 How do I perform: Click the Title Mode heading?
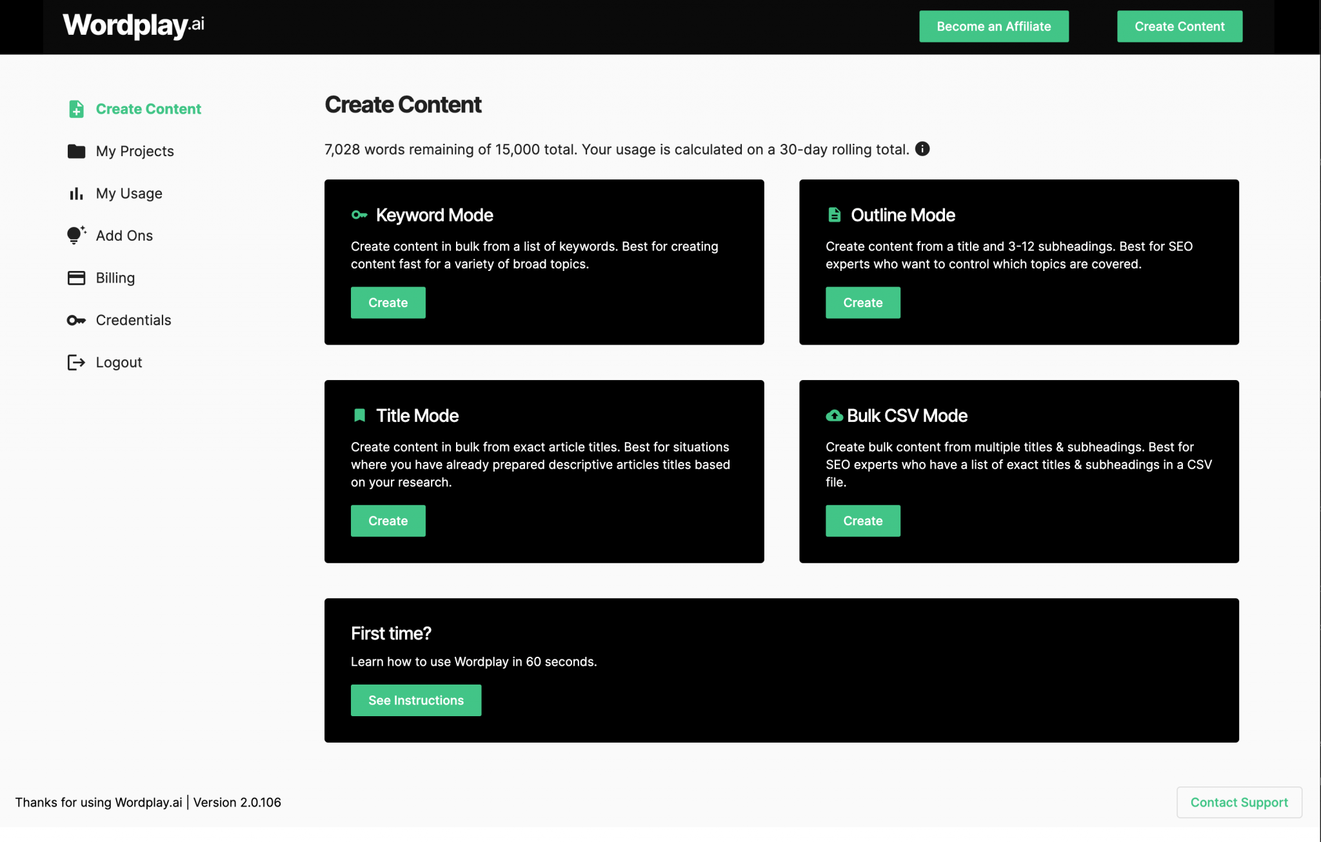417,416
